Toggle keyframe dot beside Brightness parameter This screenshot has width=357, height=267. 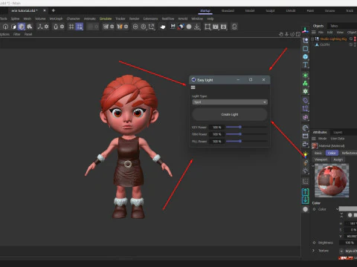pos(314,243)
